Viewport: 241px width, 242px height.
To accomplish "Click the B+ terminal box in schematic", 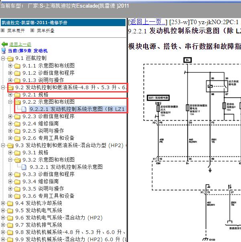I will 188,60.
